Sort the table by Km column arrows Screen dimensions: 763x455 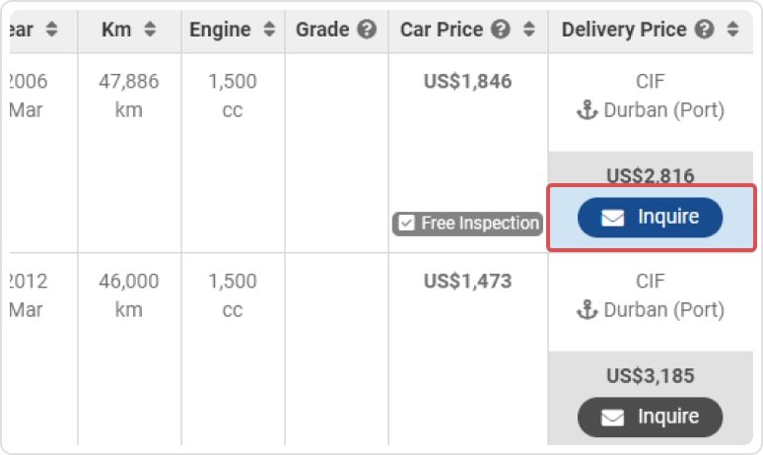pyautogui.click(x=150, y=31)
